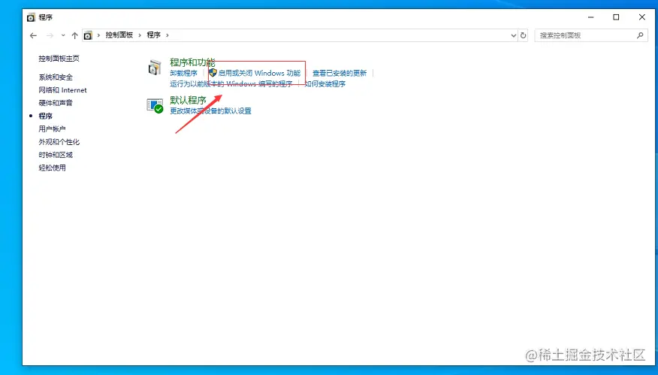658x375 pixels.
Task: Click the shield icon by 启用或关闭 Windows 功能
Action: pos(213,73)
